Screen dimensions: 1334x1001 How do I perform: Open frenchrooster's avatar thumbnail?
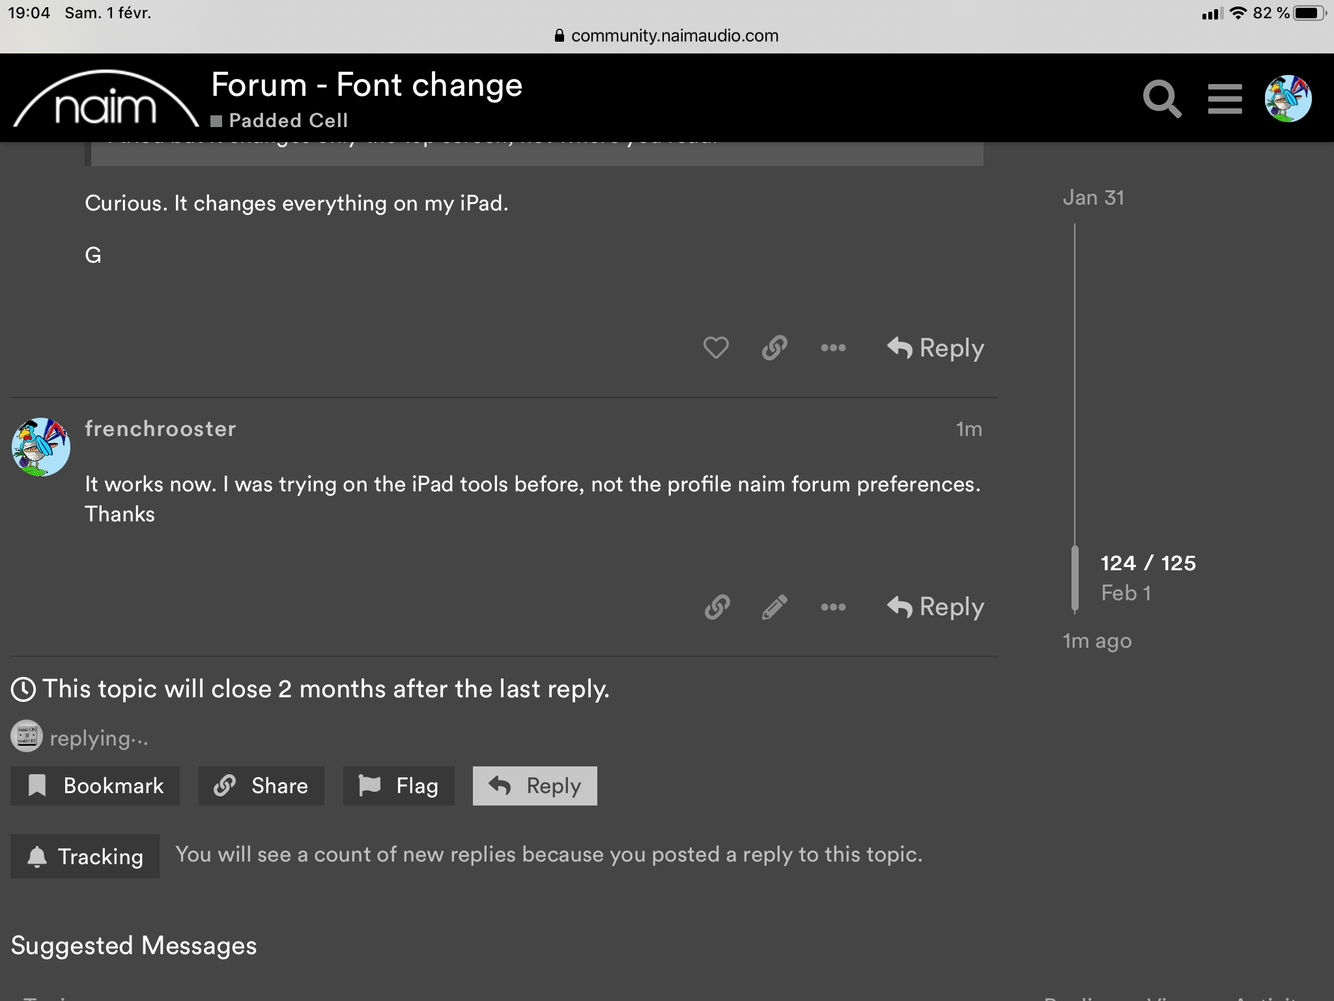[40, 446]
